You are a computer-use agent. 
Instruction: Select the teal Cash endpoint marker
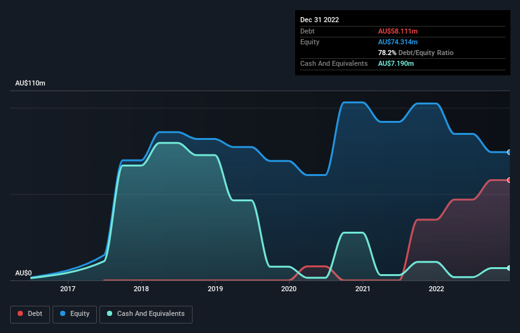click(509, 268)
